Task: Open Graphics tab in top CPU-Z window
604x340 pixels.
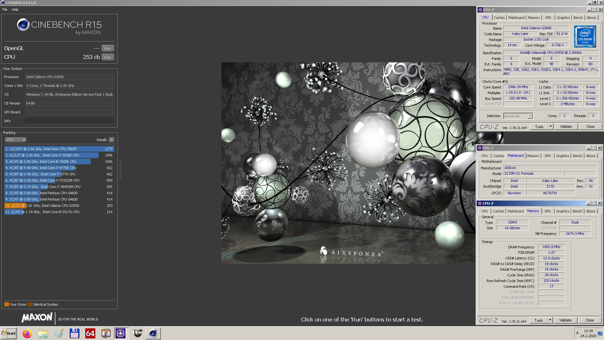Action: (x=563, y=18)
